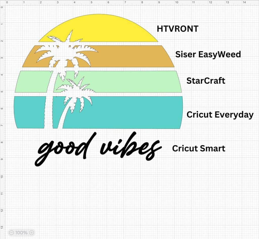The width and height of the screenshot is (259, 239).
Task: Click the Cricut Smart text label
Action: (x=199, y=148)
